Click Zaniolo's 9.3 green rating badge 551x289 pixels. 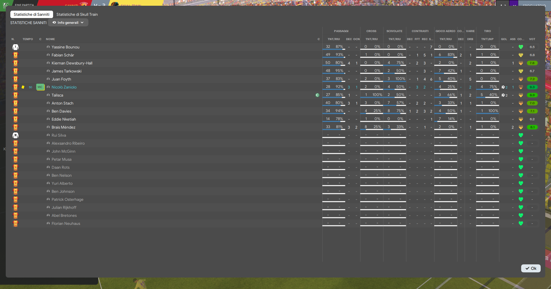point(532,87)
